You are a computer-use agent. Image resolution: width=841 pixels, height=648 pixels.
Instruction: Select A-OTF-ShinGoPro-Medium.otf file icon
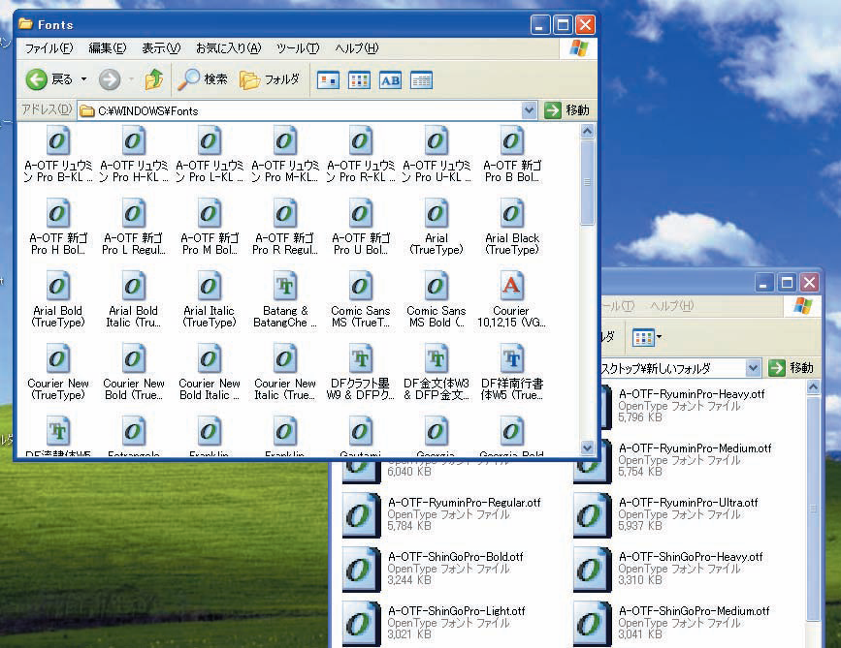pyautogui.click(x=592, y=624)
